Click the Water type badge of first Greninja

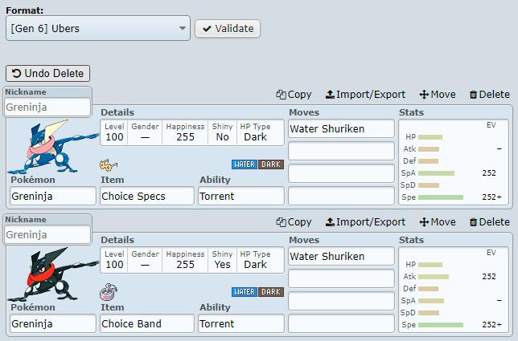[x=245, y=164]
